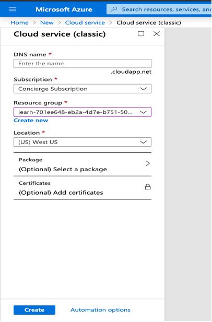Open Automation options link
The width and height of the screenshot is (212, 322).
[x=100, y=309]
